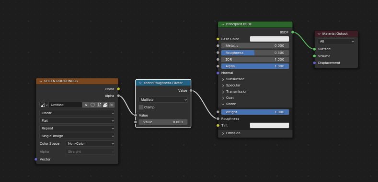Select the SHEEN ROUGHNESS node title
The image size is (378, 182).
[61, 81]
